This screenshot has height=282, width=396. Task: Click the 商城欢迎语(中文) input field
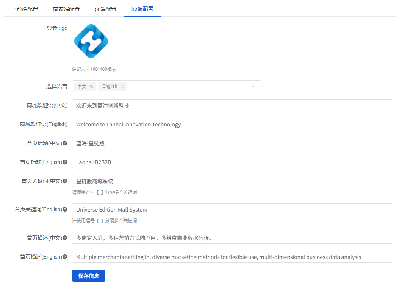click(x=232, y=105)
